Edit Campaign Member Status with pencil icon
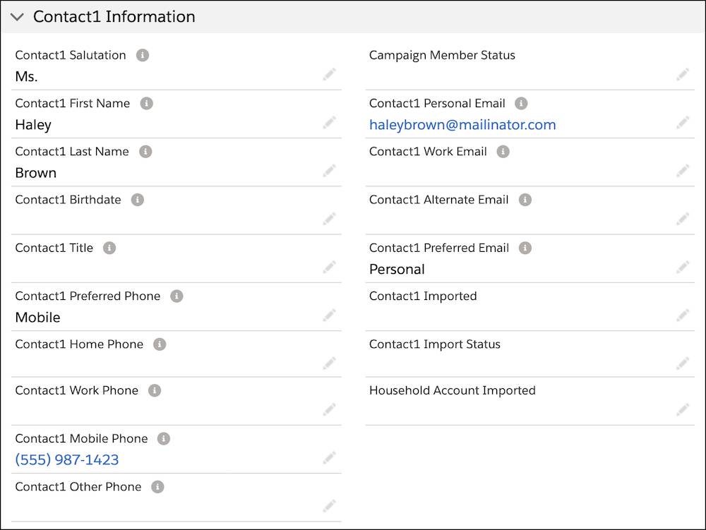 683,74
